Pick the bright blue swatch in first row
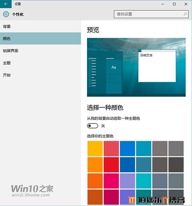This screenshot has width=192, height=206. pyautogui.click(x=127, y=148)
